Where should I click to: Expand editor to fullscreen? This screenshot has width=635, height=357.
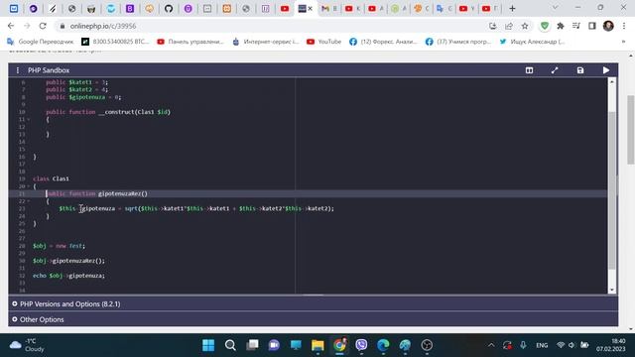pyautogui.click(x=555, y=70)
